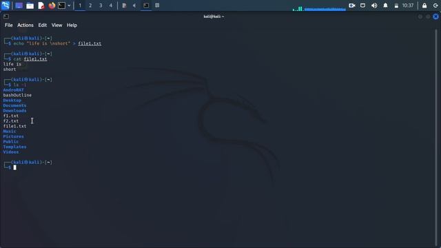Click file1.txt in the ls output

(14, 126)
